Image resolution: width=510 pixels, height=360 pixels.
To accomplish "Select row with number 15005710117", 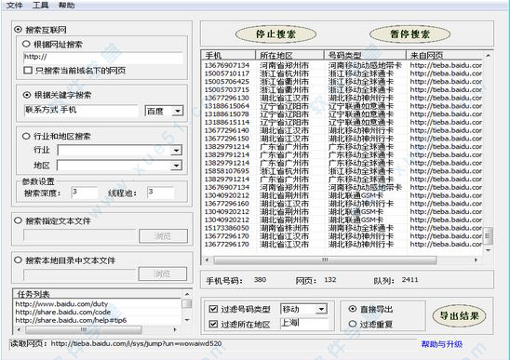I will [x=342, y=73].
